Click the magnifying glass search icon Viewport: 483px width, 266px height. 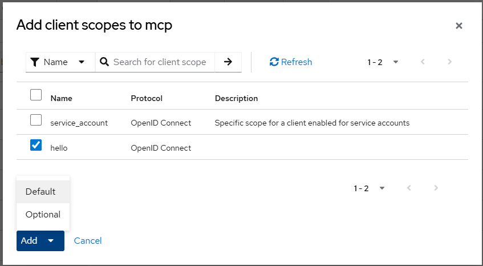(104, 62)
